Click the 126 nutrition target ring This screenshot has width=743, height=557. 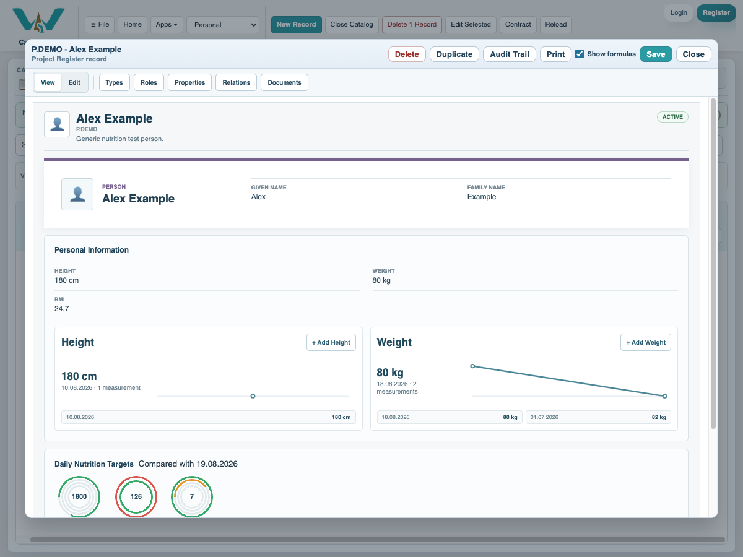pos(136,496)
